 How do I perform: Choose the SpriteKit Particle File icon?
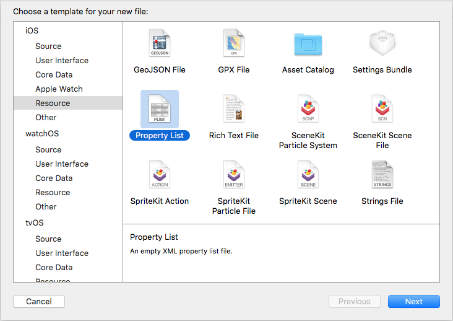pyautogui.click(x=234, y=174)
